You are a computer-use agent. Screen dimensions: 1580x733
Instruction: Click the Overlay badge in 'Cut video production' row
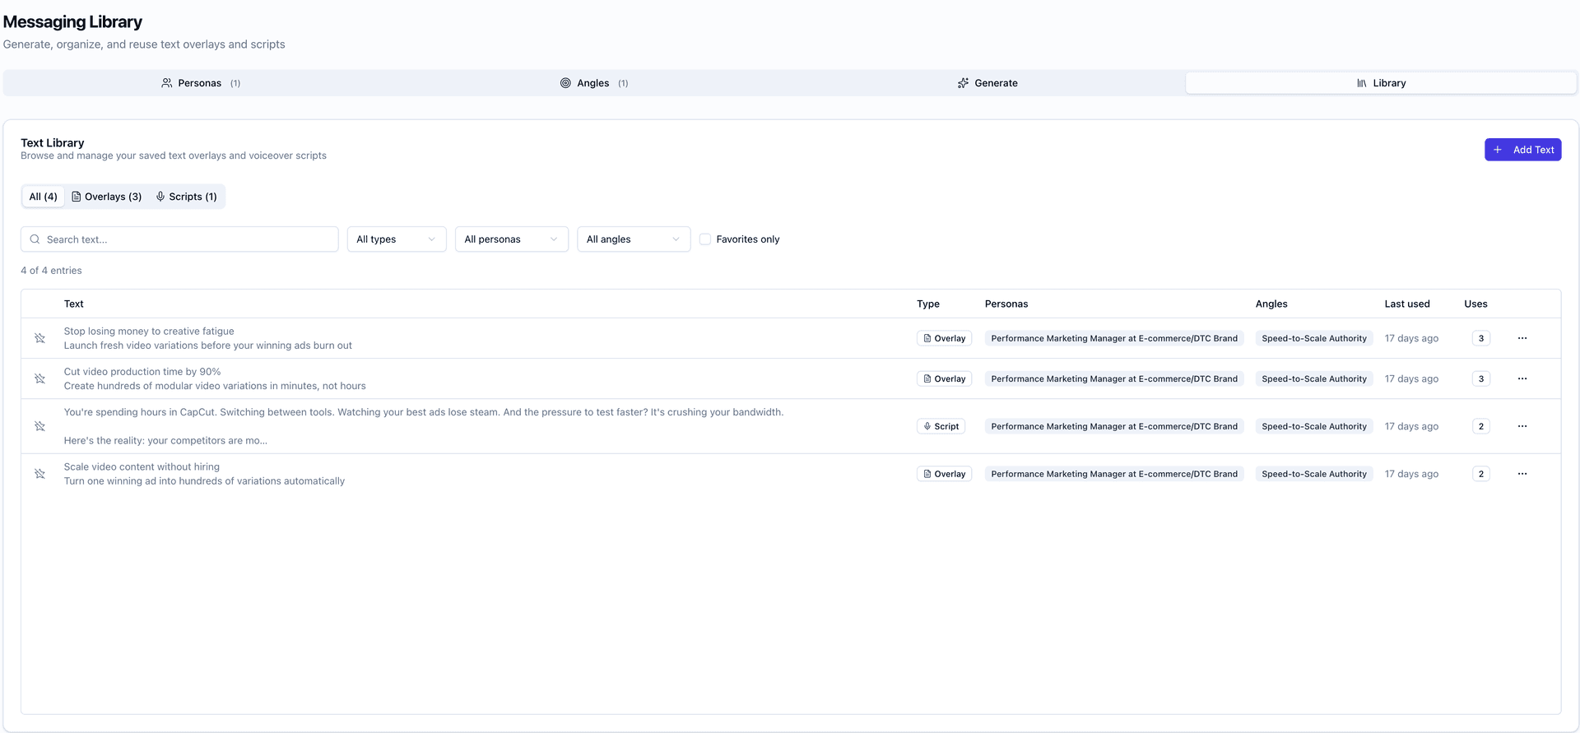(x=944, y=378)
